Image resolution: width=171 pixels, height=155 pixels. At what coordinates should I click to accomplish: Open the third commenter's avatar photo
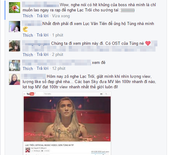[x=15, y=46]
